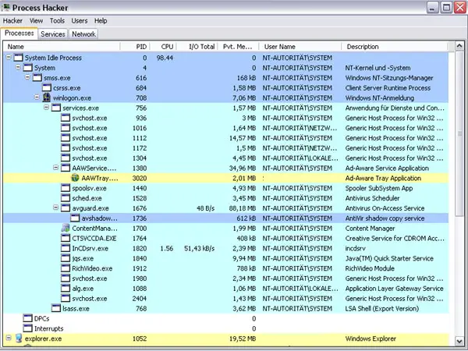Select the 51,43 kB/s I/O value

199,248
